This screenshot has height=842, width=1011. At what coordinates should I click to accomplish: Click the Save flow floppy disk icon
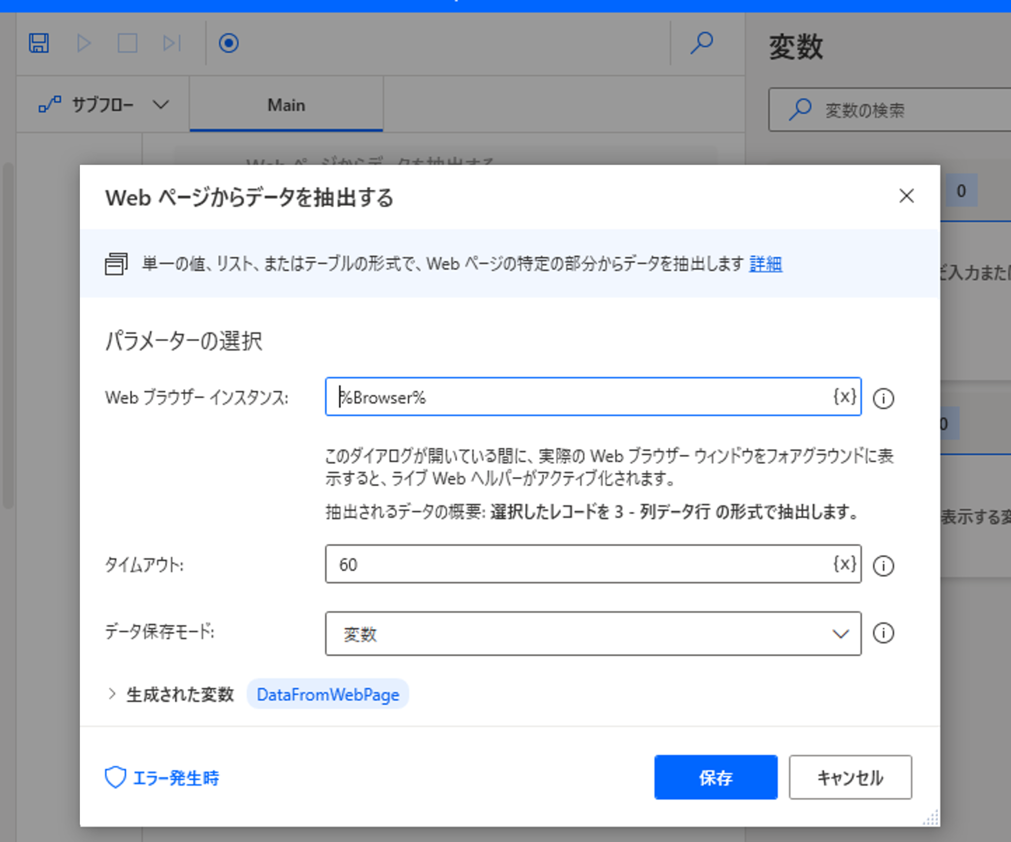point(39,43)
